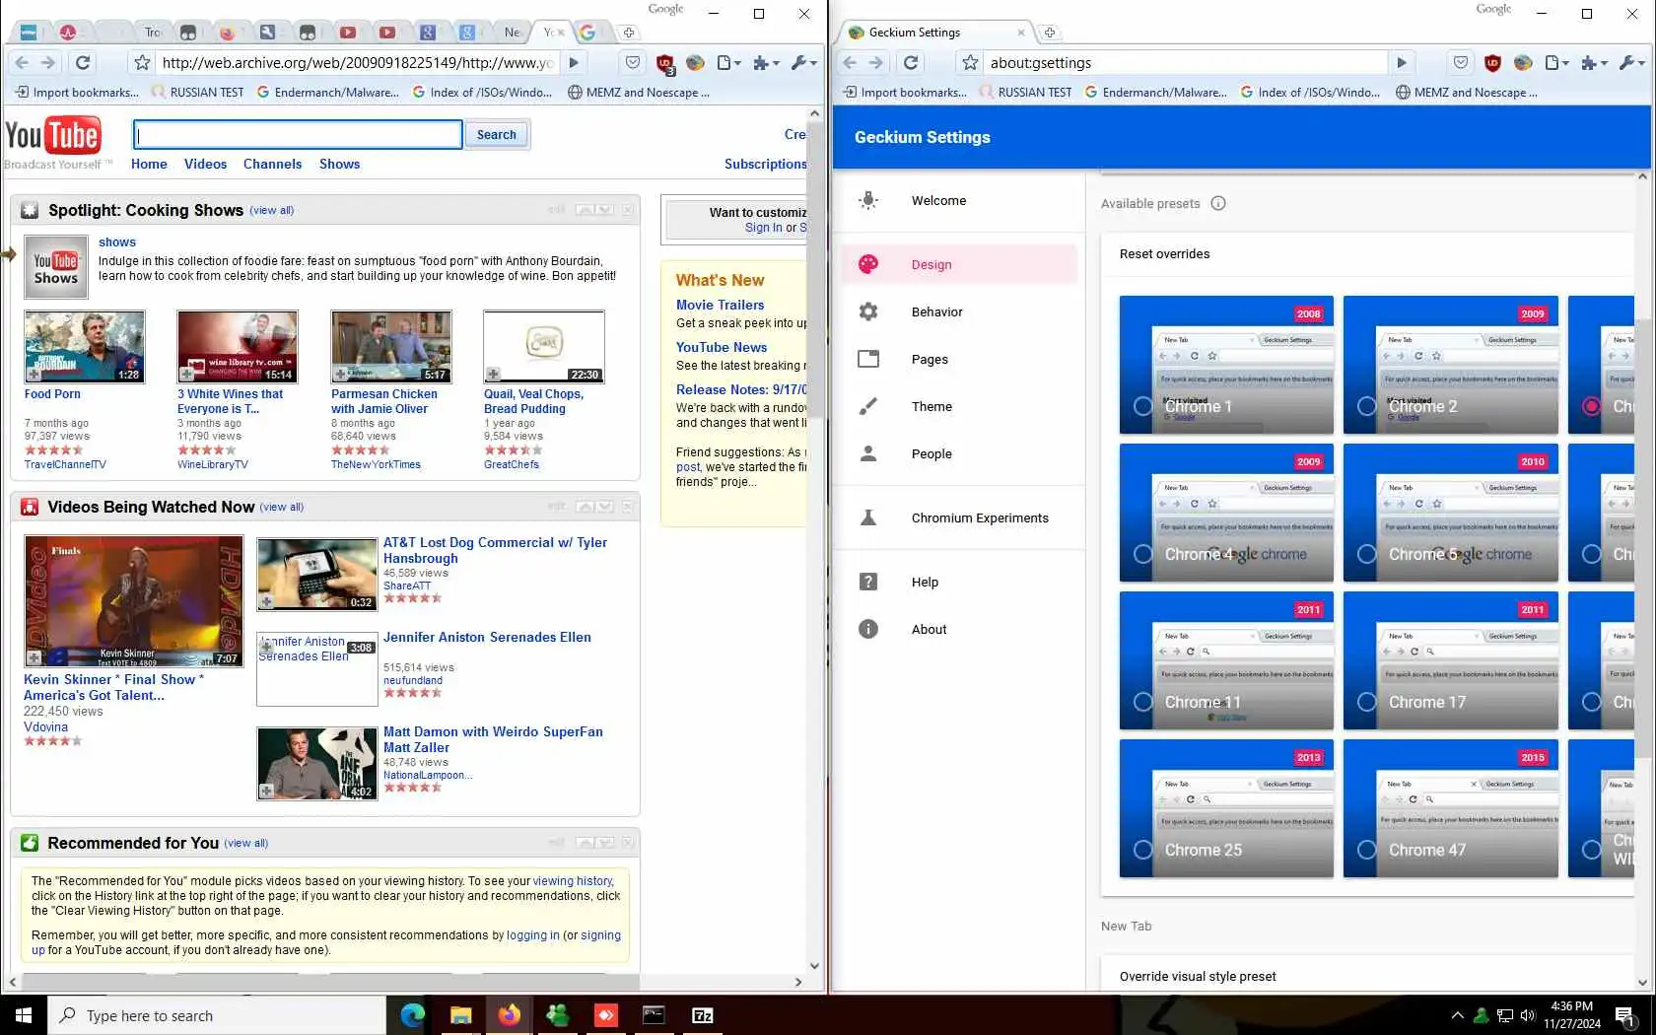Open the wrench menu in Geckium Settings window
This screenshot has height=1035, width=1656.
click(1631, 62)
